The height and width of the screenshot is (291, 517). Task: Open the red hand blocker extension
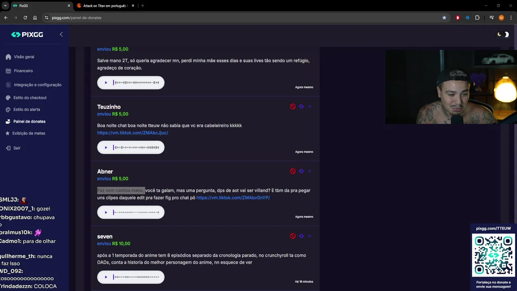click(x=458, y=18)
